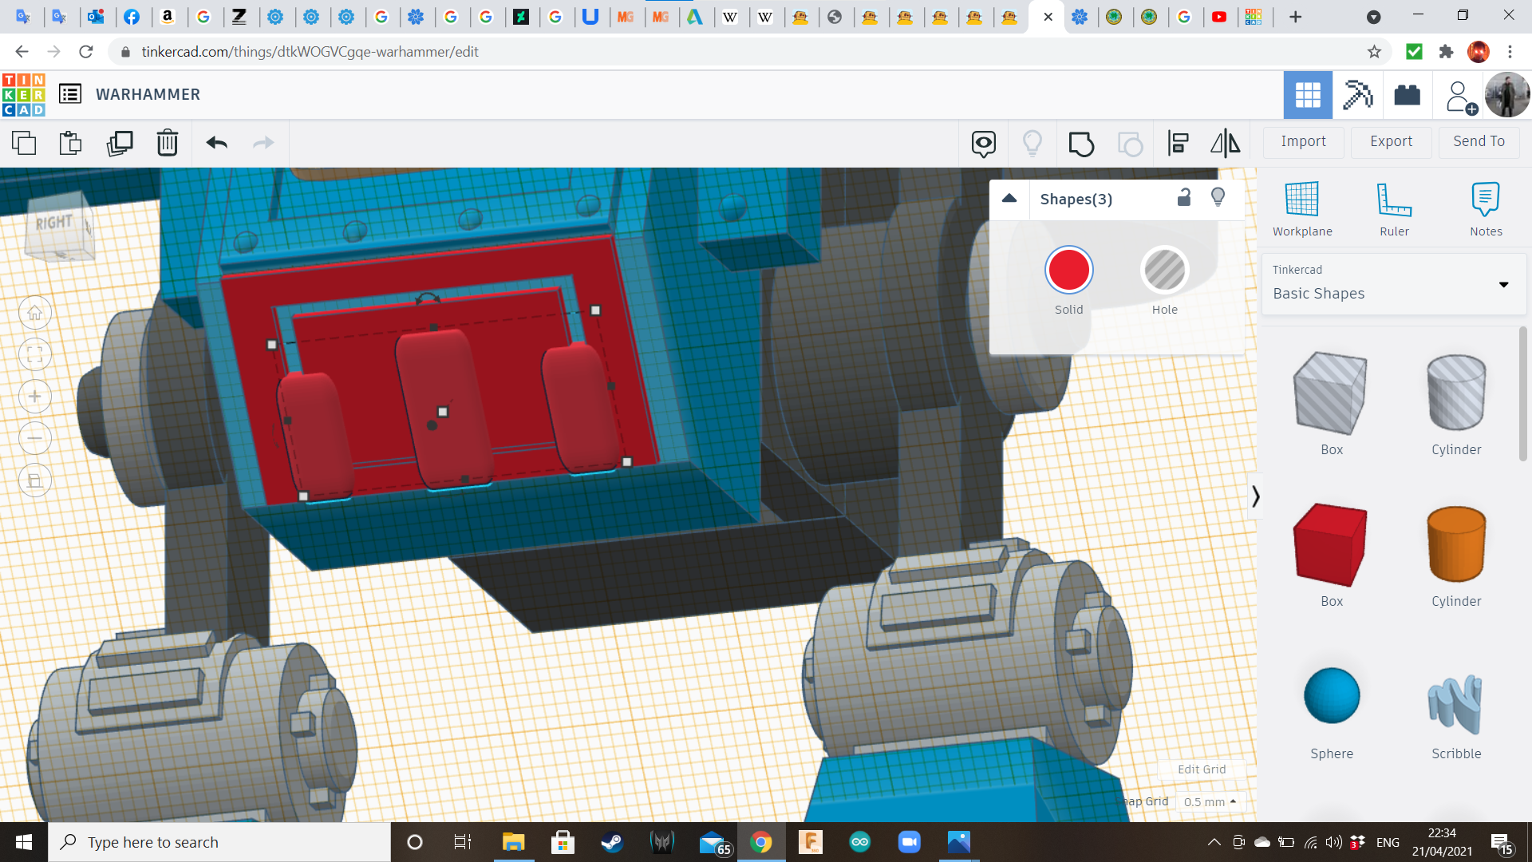
Task: Delete selection with trash icon
Action: pos(168,143)
